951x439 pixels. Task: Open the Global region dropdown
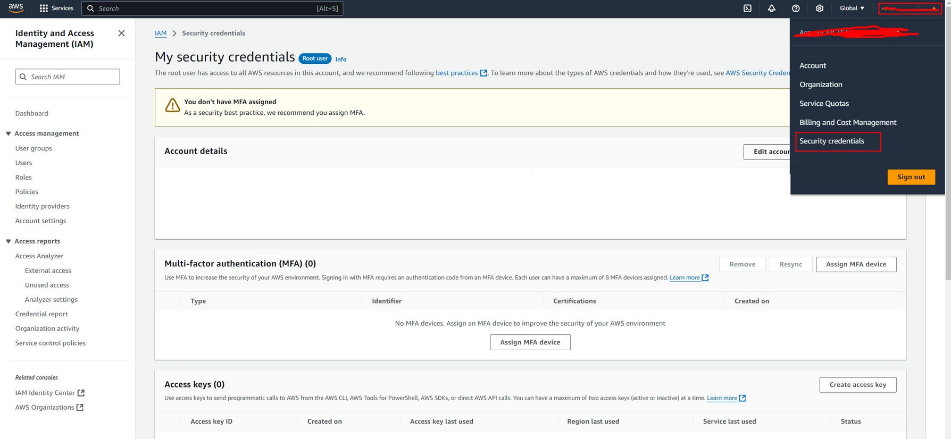click(x=852, y=9)
